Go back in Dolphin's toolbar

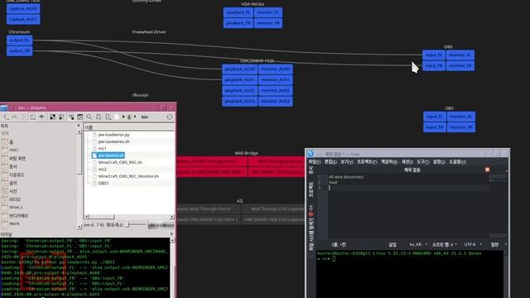pos(6,117)
